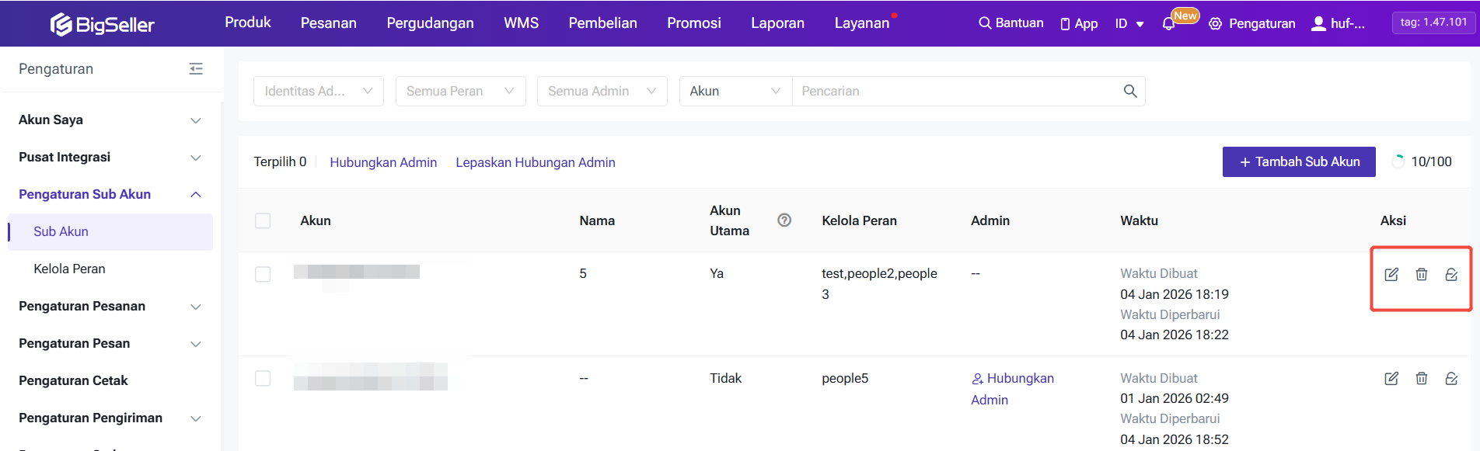The width and height of the screenshot is (1480, 451).
Task: Click the delete trash icon in first row
Action: 1421,274
